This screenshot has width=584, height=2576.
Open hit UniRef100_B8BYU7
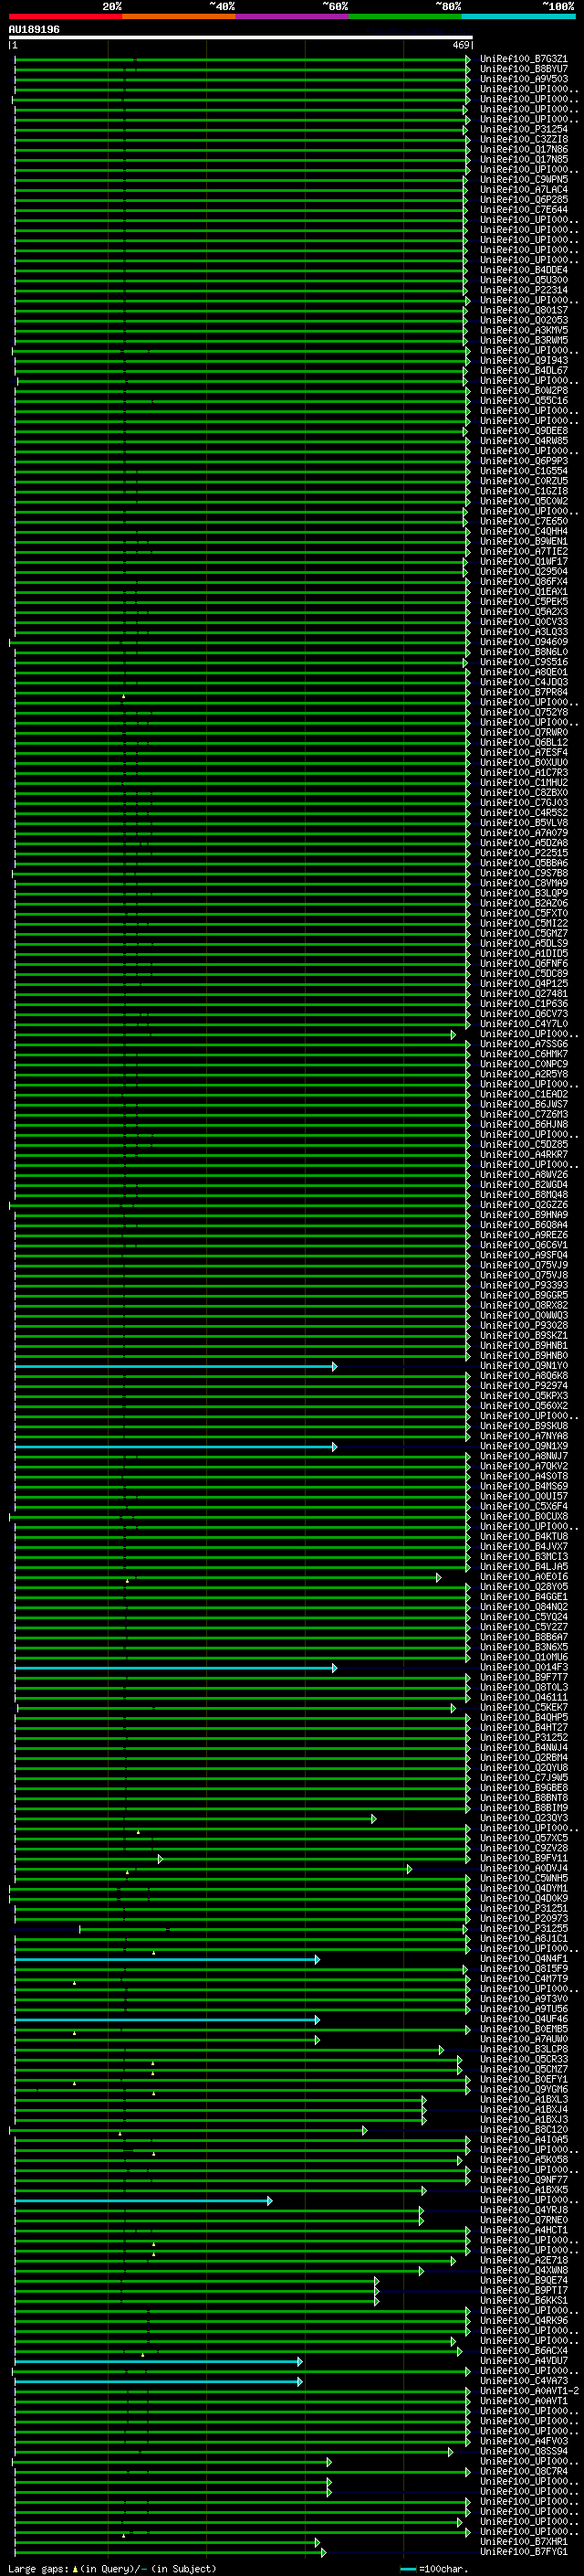524,69
